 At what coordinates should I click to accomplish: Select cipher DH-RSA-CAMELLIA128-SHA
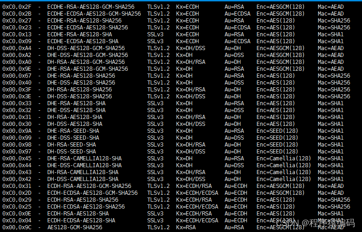point(83,172)
